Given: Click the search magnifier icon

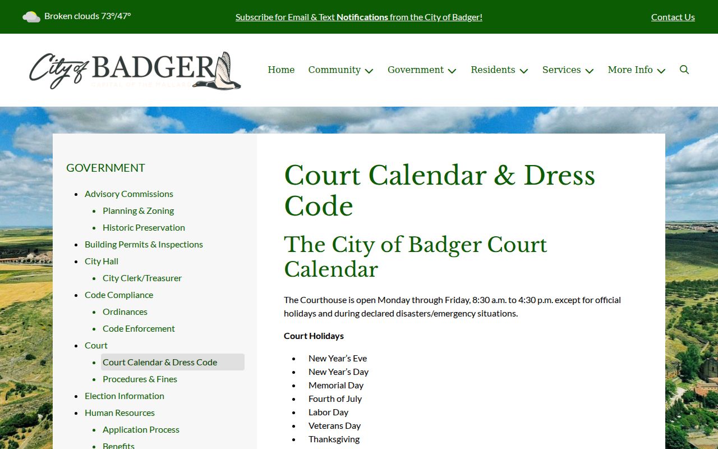Looking at the screenshot, I should coord(684,70).
